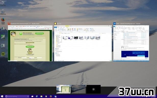Image resolution: width=157 pixels, height=98 pixels.
Task: Add a new virtual desktop with plus button
Action: tap(94, 89)
